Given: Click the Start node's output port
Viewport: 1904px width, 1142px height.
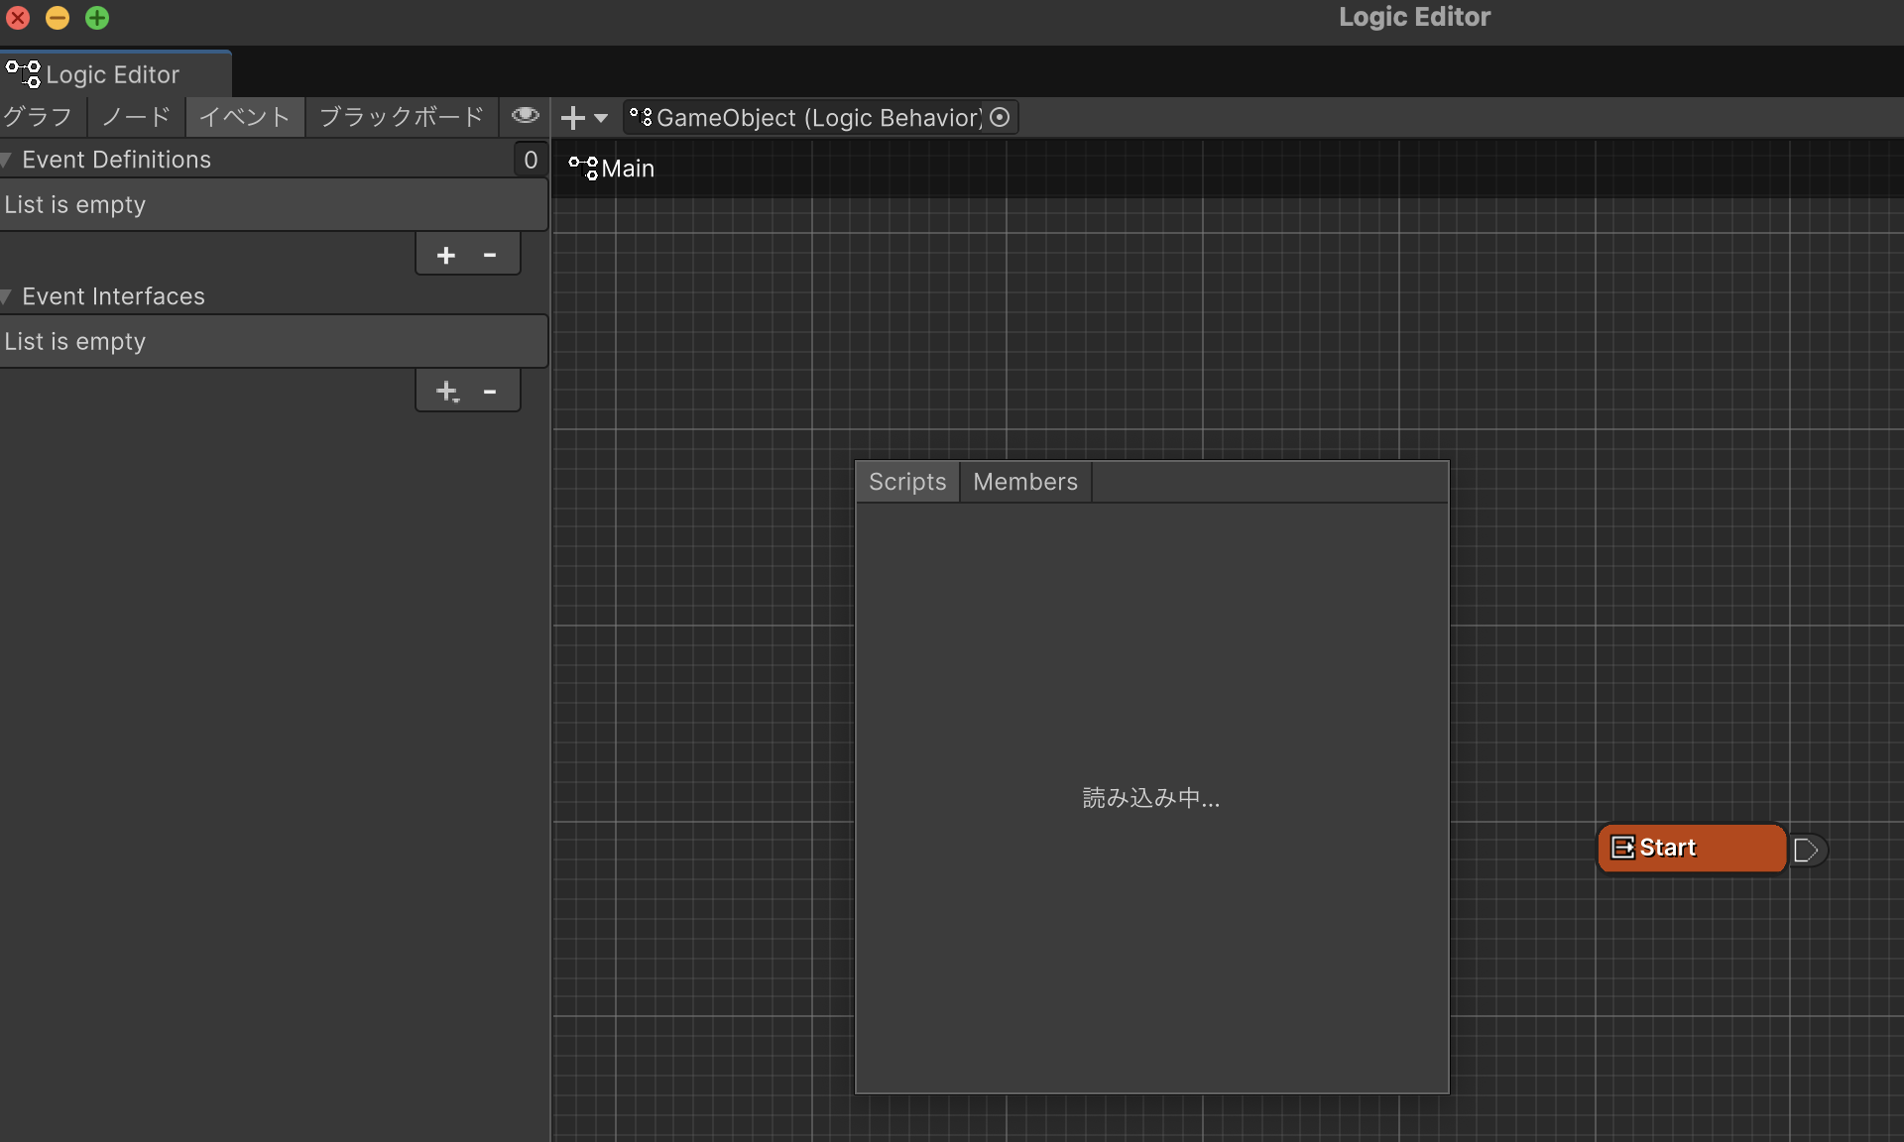Looking at the screenshot, I should (1806, 850).
